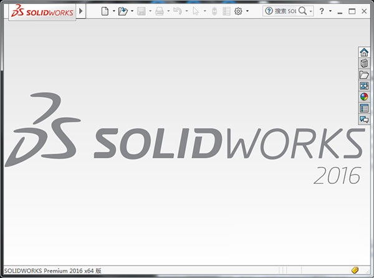This screenshot has height=278, width=374.
Task: Click the Options gear icon
Action: [238, 11]
